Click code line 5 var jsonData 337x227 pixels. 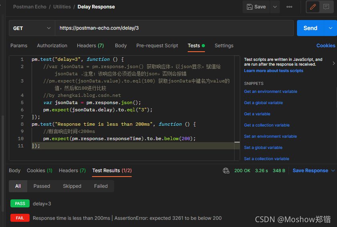click(92, 102)
